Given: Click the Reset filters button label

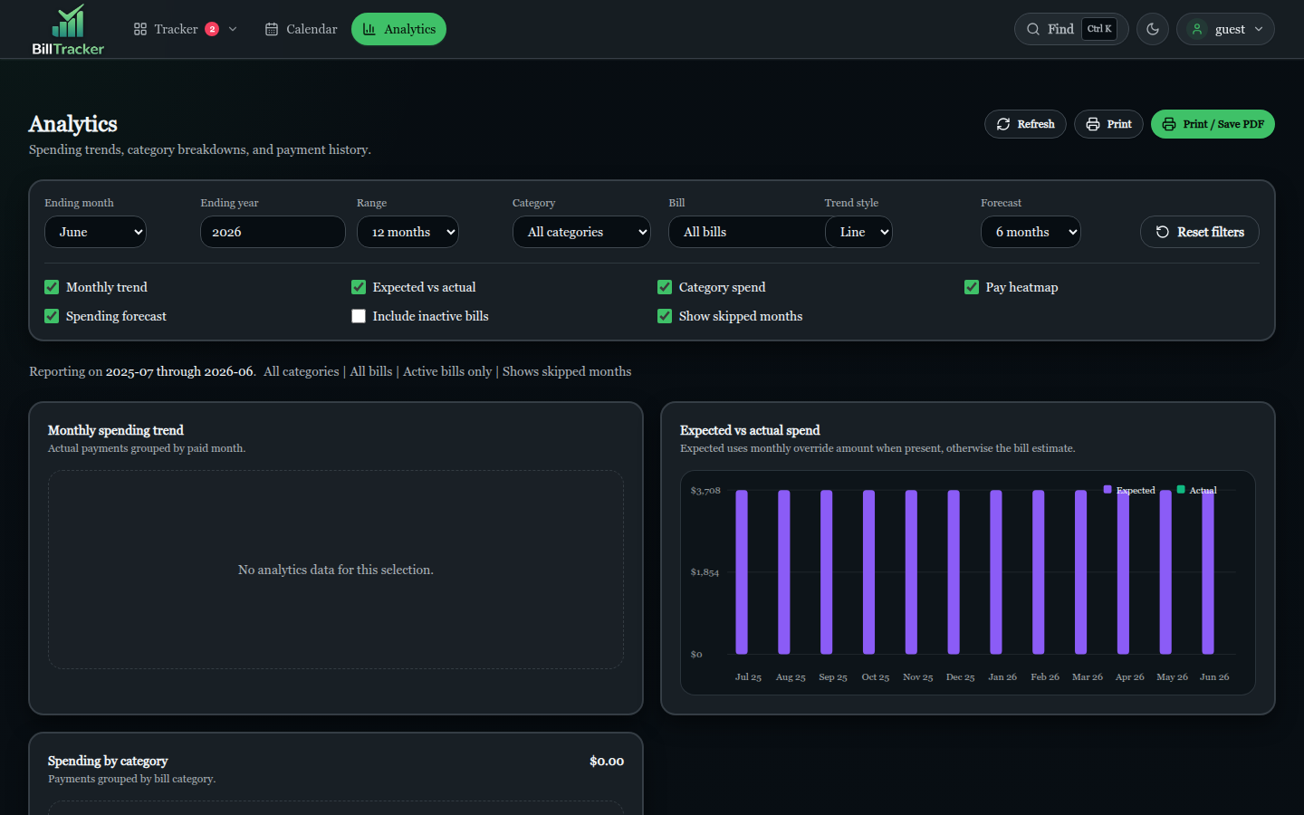Looking at the screenshot, I should click(x=1211, y=232).
